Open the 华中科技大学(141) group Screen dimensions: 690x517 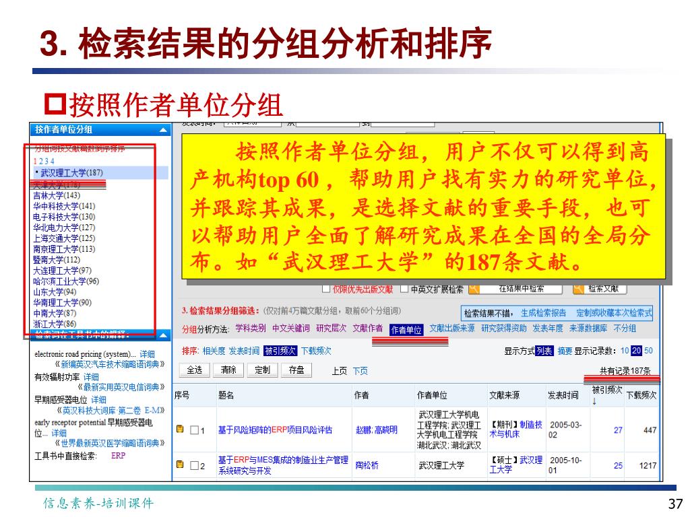[x=64, y=206]
